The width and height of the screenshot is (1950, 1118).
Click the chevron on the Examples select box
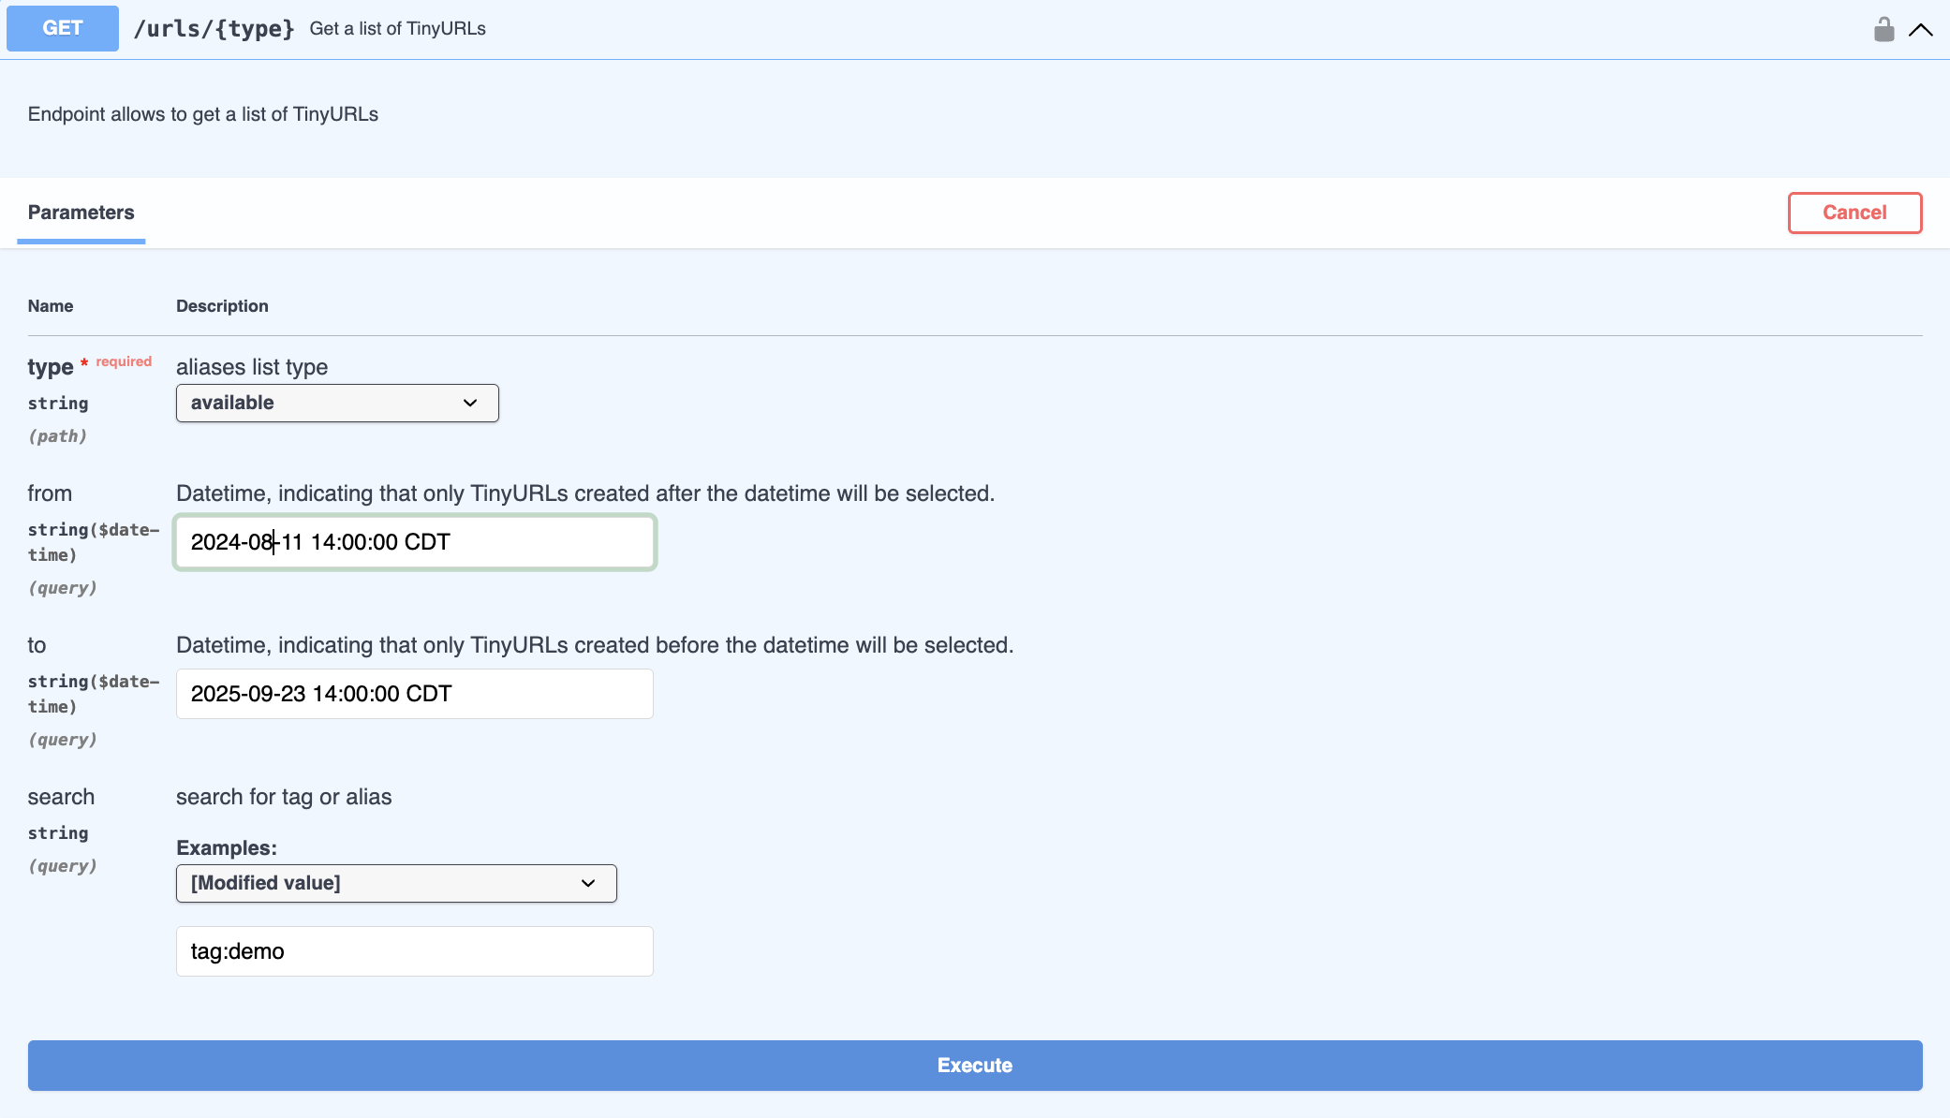tap(588, 883)
